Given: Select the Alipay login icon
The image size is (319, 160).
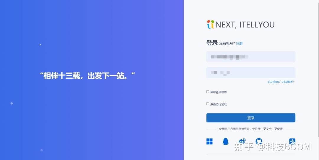Looking at the screenshot, I should click(292, 141).
